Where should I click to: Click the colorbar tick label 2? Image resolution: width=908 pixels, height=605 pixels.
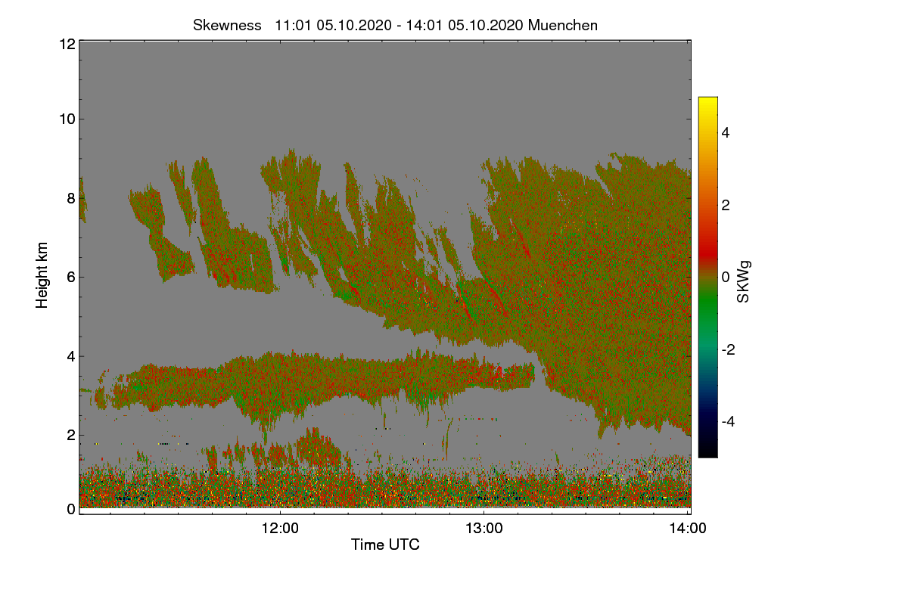727,205
